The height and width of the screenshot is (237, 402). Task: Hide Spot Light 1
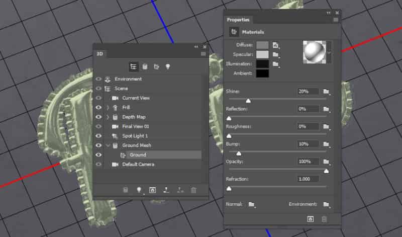pos(98,136)
